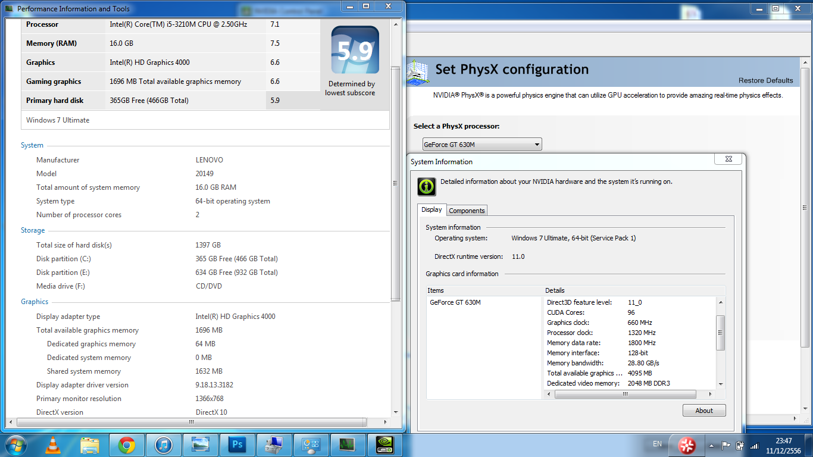Viewport: 813px width, 457px height.
Task: Click the Details list vertical scroll-up arrow
Action: click(x=721, y=302)
